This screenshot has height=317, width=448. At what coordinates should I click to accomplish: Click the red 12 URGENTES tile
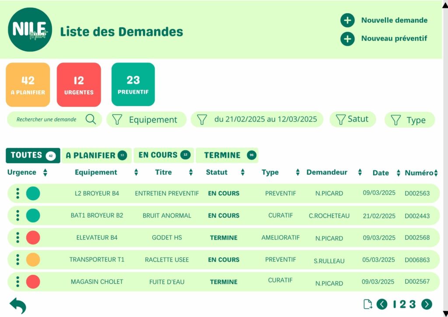coord(79,85)
